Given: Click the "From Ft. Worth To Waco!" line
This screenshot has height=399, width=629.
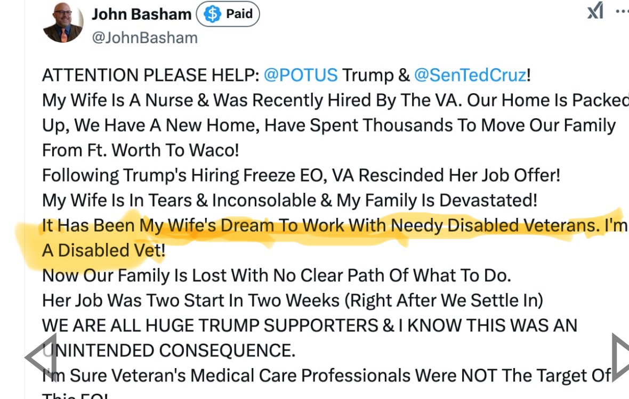Looking at the screenshot, I should click(x=141, y=150).
